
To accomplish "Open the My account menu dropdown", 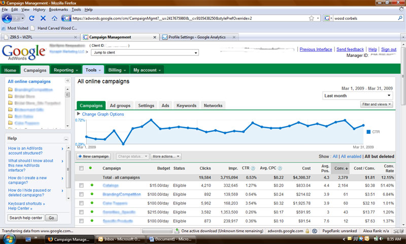I will click(147, 70).
